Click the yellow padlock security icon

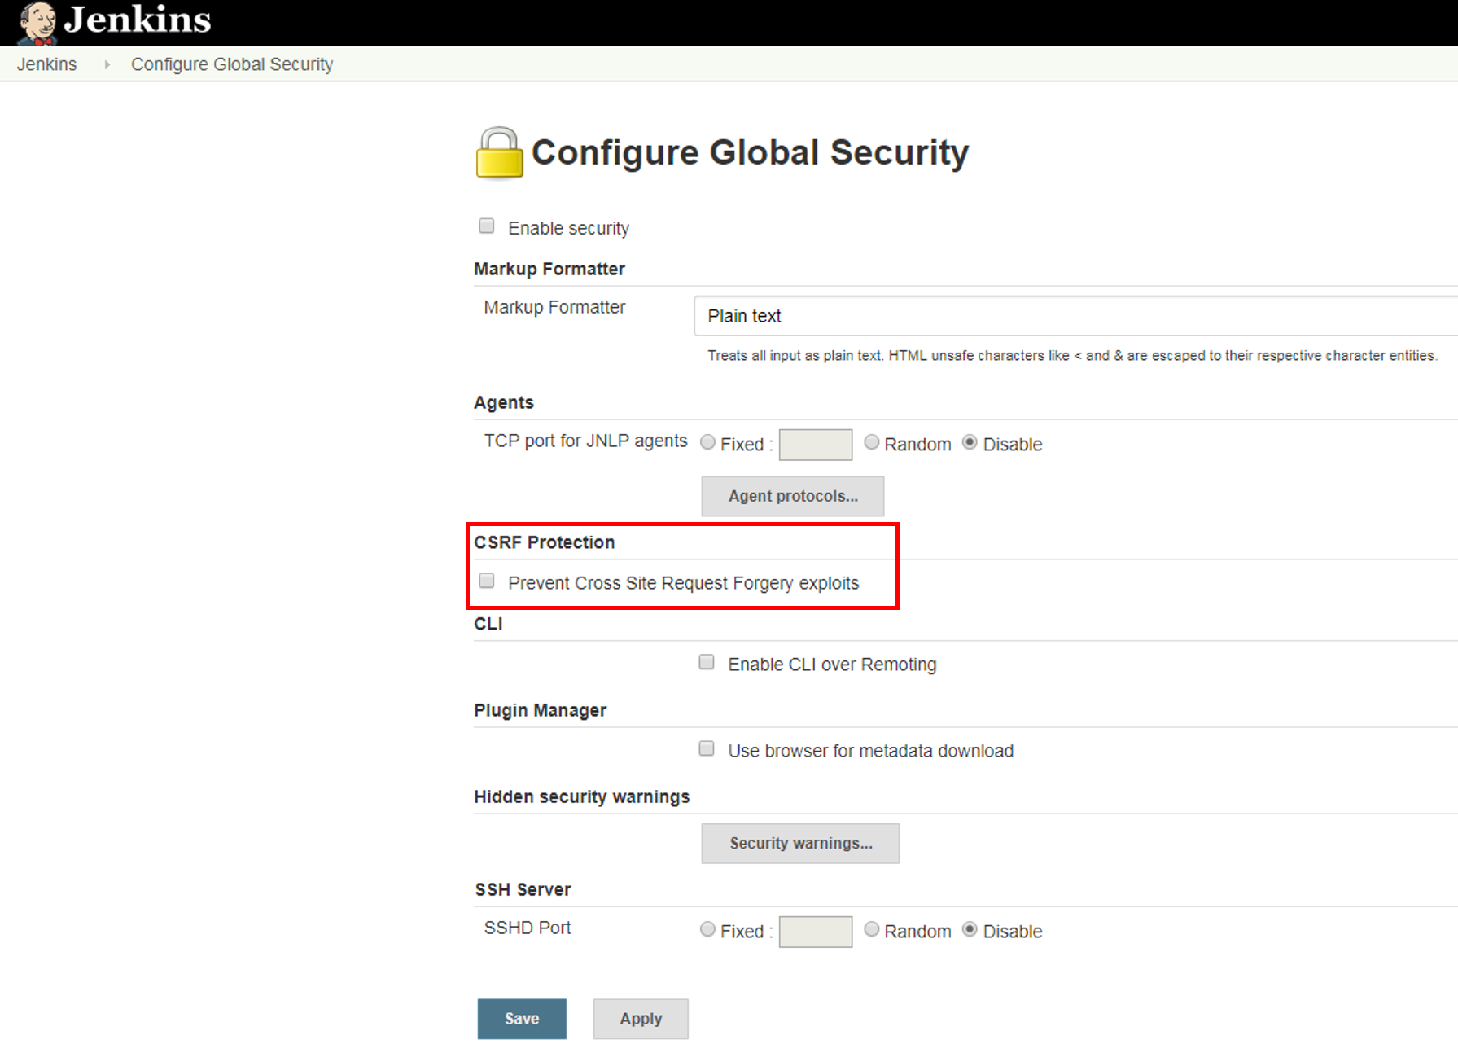[499, 152]
